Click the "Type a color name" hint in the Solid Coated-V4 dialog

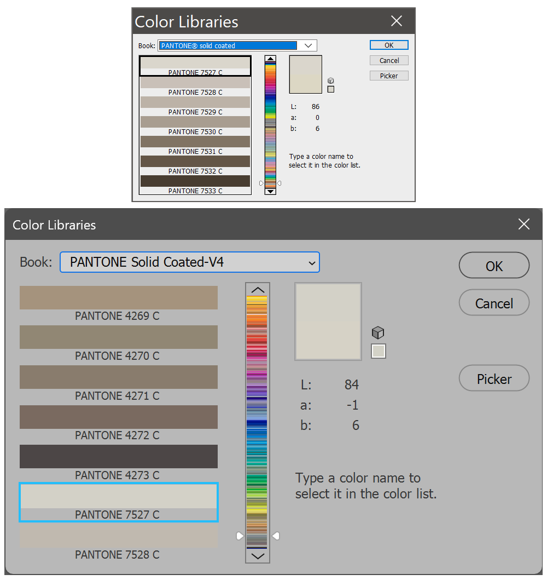coord(365,486)
